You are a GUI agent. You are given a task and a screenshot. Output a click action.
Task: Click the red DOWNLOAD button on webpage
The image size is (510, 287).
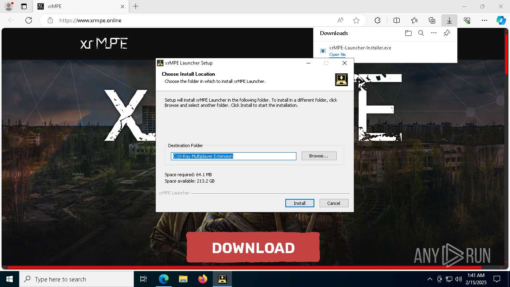253,248
